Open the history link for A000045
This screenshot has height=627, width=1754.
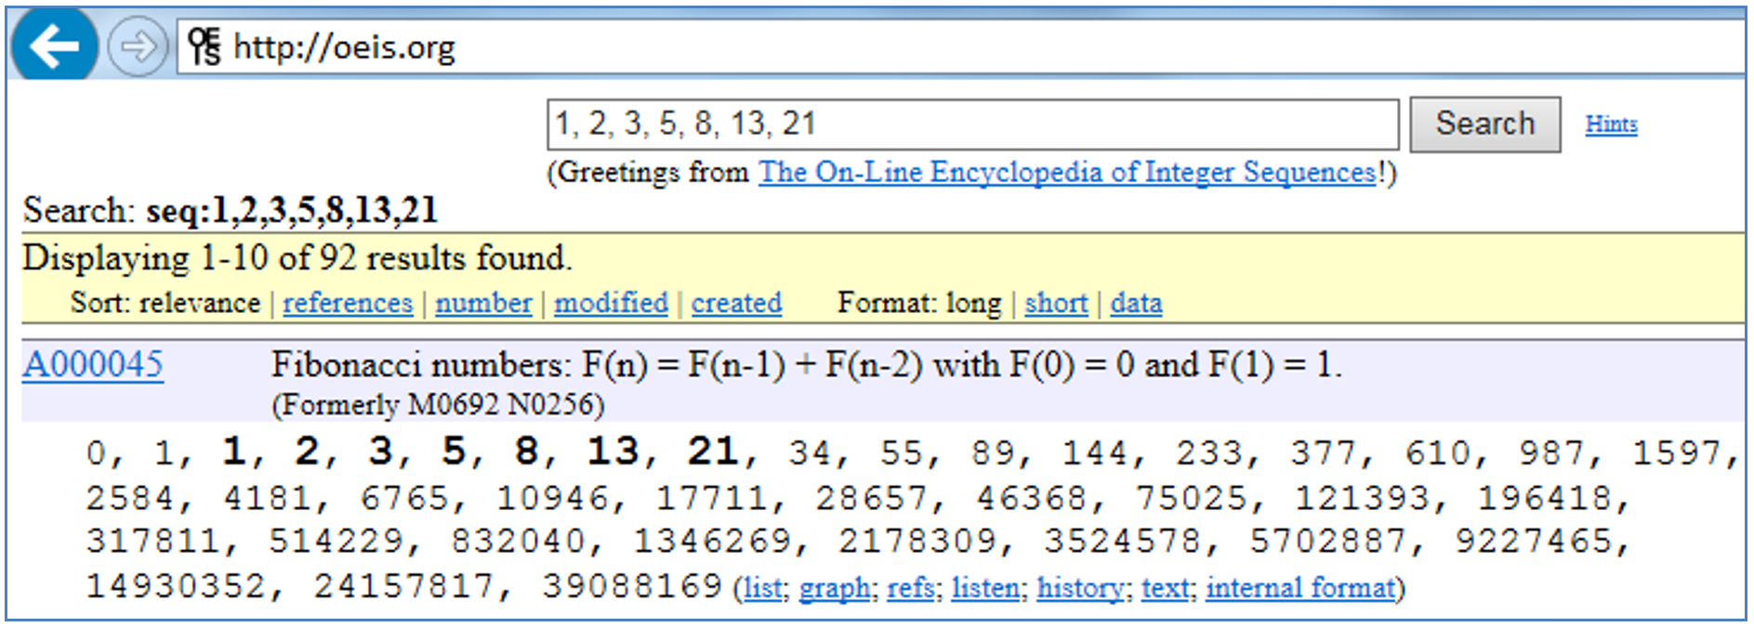click(1081, 588)
